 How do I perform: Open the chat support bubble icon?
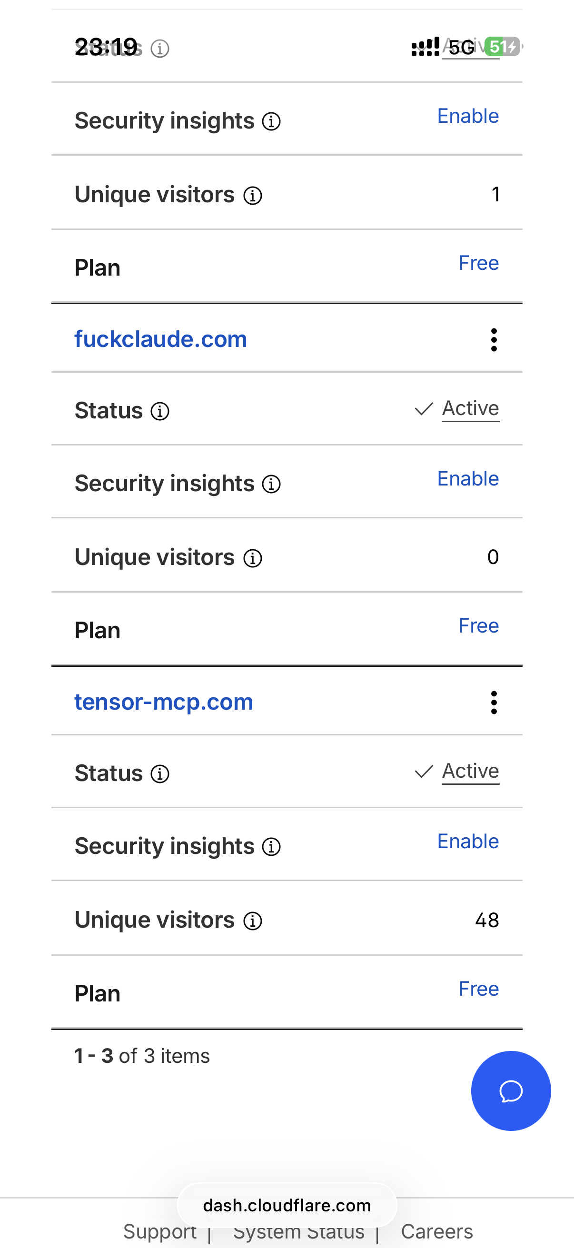click(511, 1090)
